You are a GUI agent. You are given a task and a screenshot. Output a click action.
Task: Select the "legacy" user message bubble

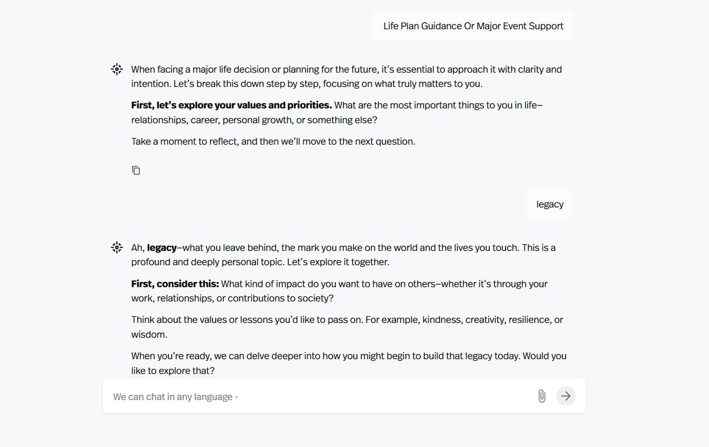550,204
